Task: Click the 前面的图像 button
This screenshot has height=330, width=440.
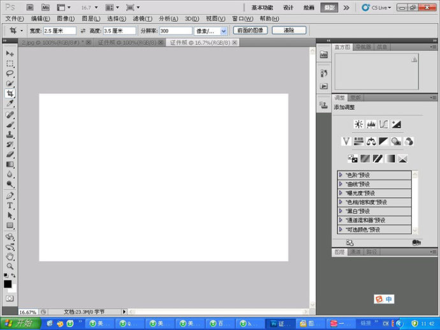Action: point(250,30)
